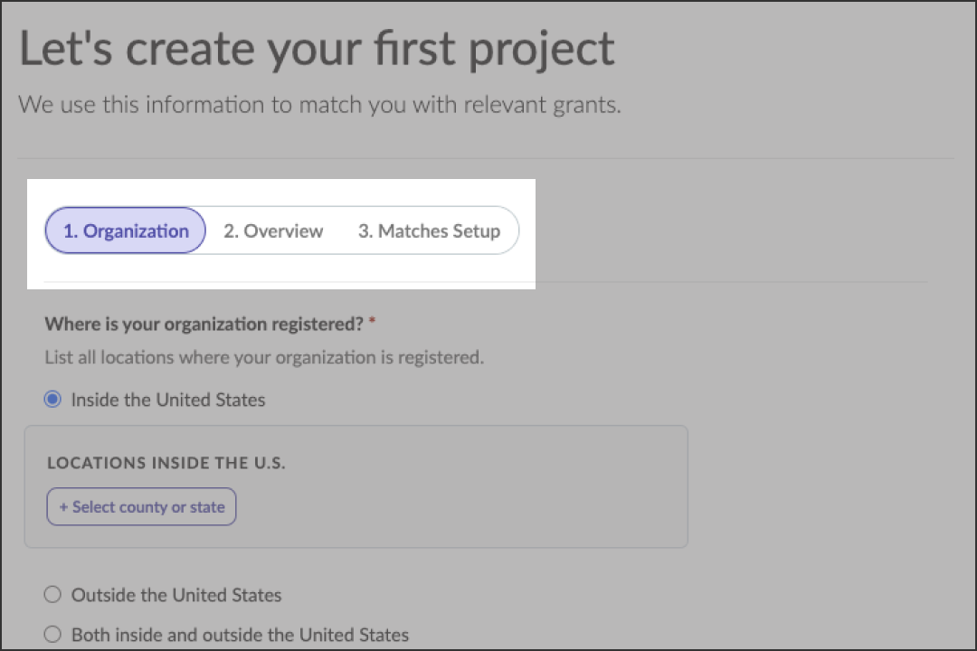The height and width of the screenshot is (651, 977).
Task: Select Both inside and outside the United States
Action: pos(52,634)
